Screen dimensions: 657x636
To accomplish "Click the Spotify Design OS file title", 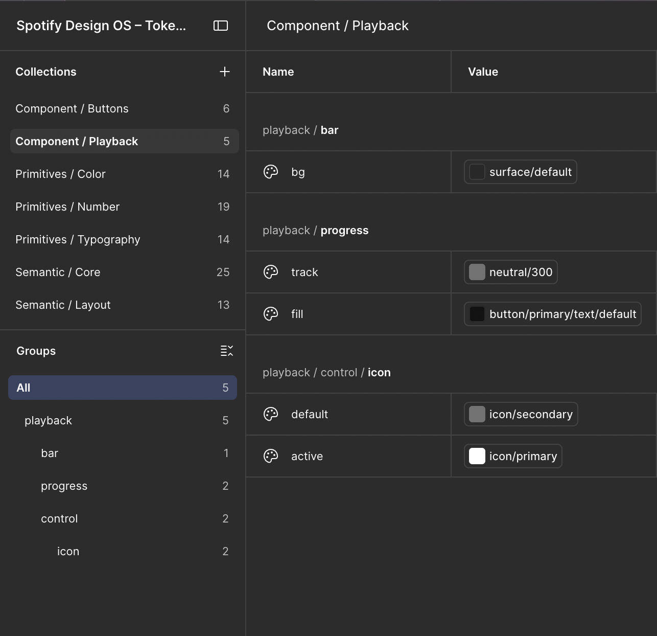I will (101, 26).
